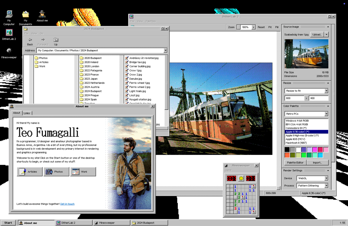Switch to the Links tab
Image resolution: width=348 pixels, height=226 pixels.
coord(27,113)
